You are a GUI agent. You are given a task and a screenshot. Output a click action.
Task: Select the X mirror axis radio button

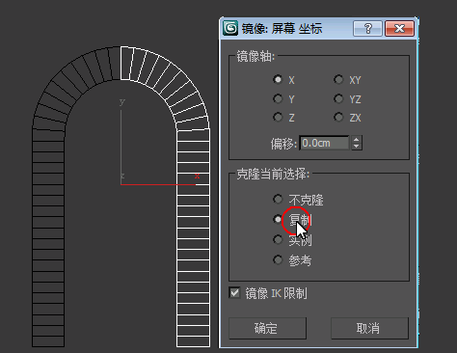(x=278, y=79)
